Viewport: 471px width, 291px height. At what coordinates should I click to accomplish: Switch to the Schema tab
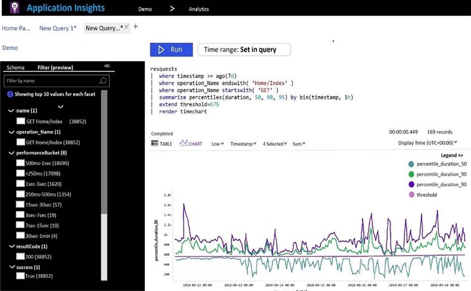pyautogui.click(x=15, y=68)
